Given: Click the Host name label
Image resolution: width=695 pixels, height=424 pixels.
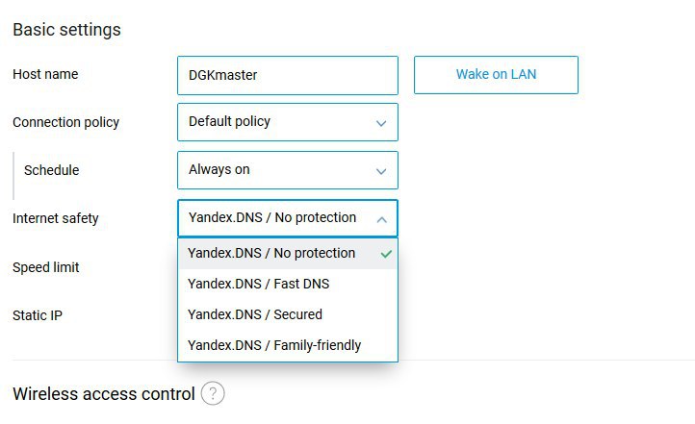Looking at the screenshot, I should 45,74.
